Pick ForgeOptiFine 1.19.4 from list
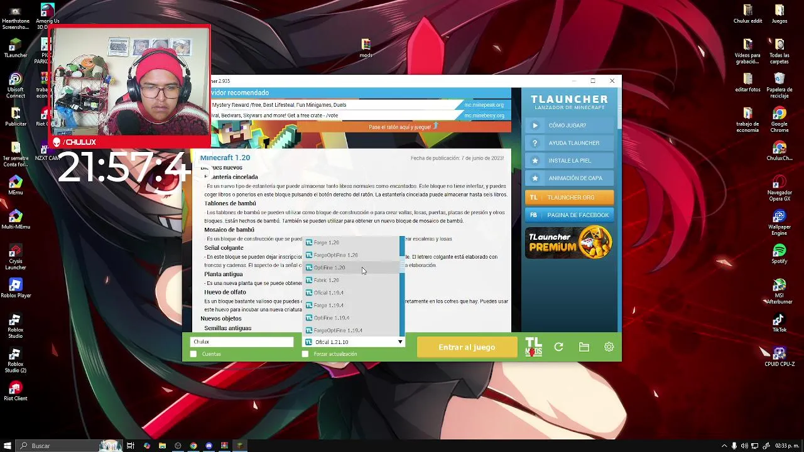 [x=351, y=330]
